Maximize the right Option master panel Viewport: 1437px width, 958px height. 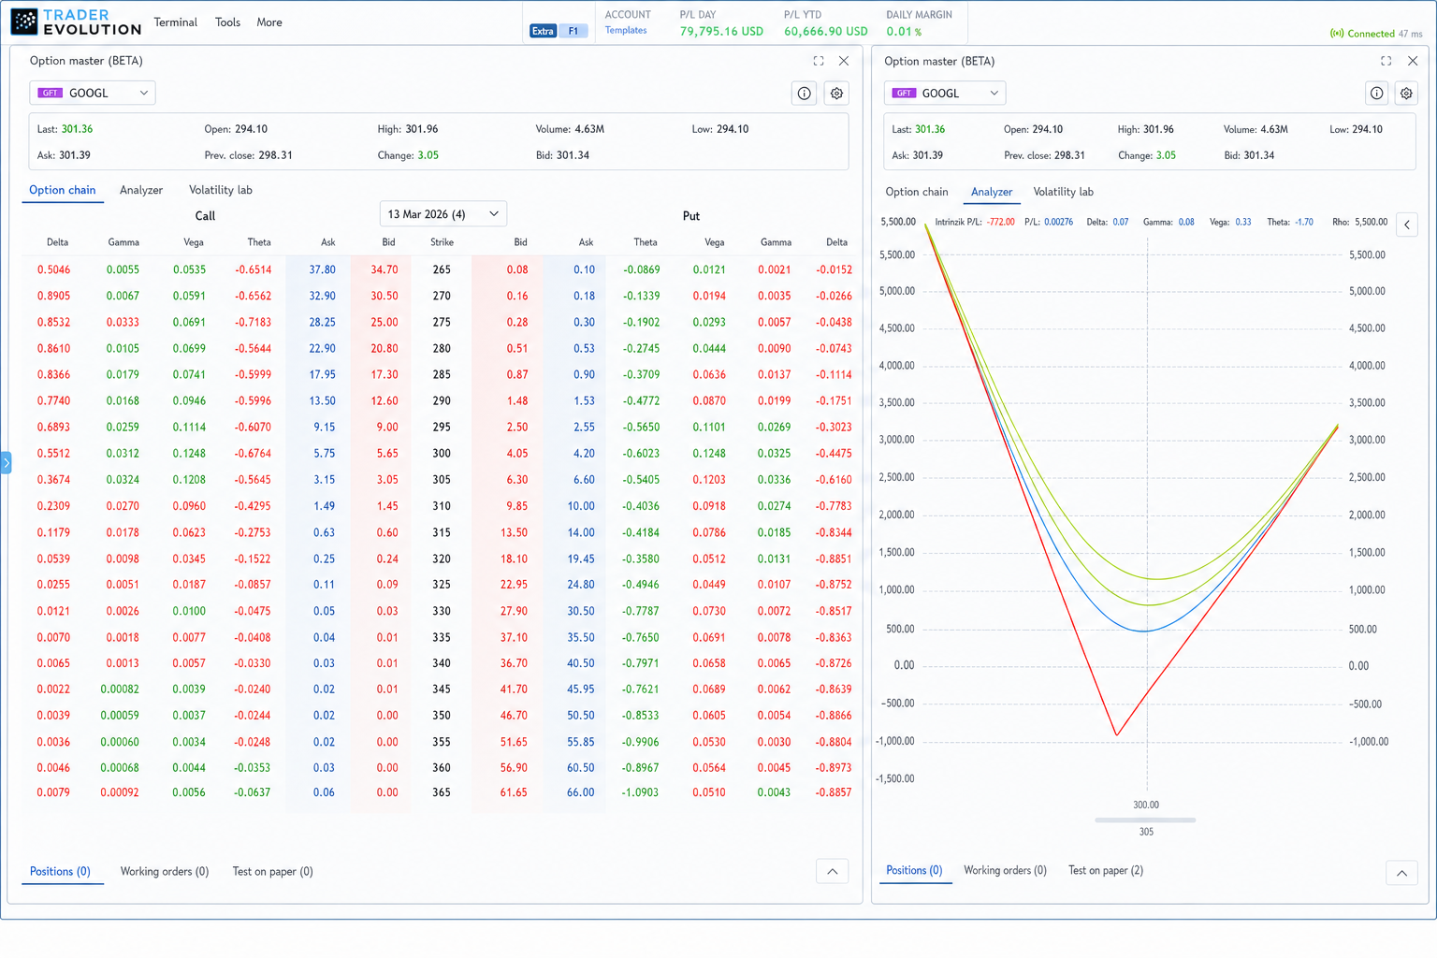tap(1386, 61)
